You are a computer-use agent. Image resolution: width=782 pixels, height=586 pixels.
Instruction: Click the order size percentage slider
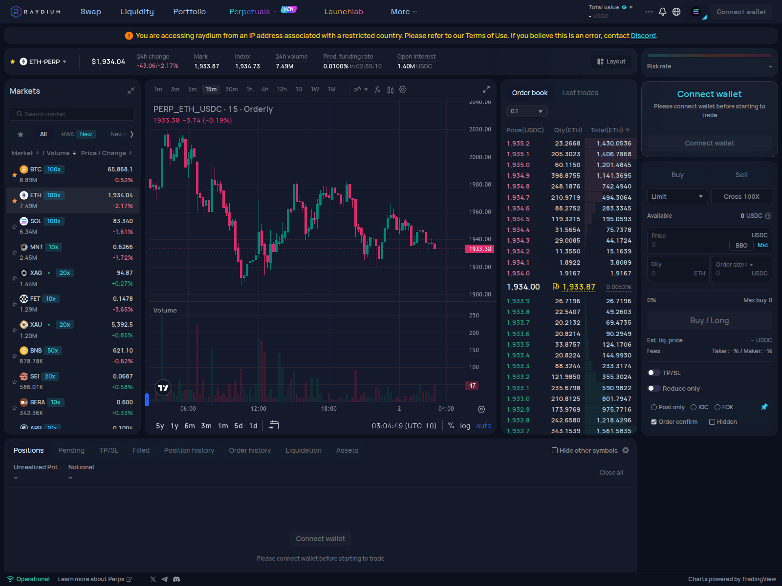click(x=710, y=290)
